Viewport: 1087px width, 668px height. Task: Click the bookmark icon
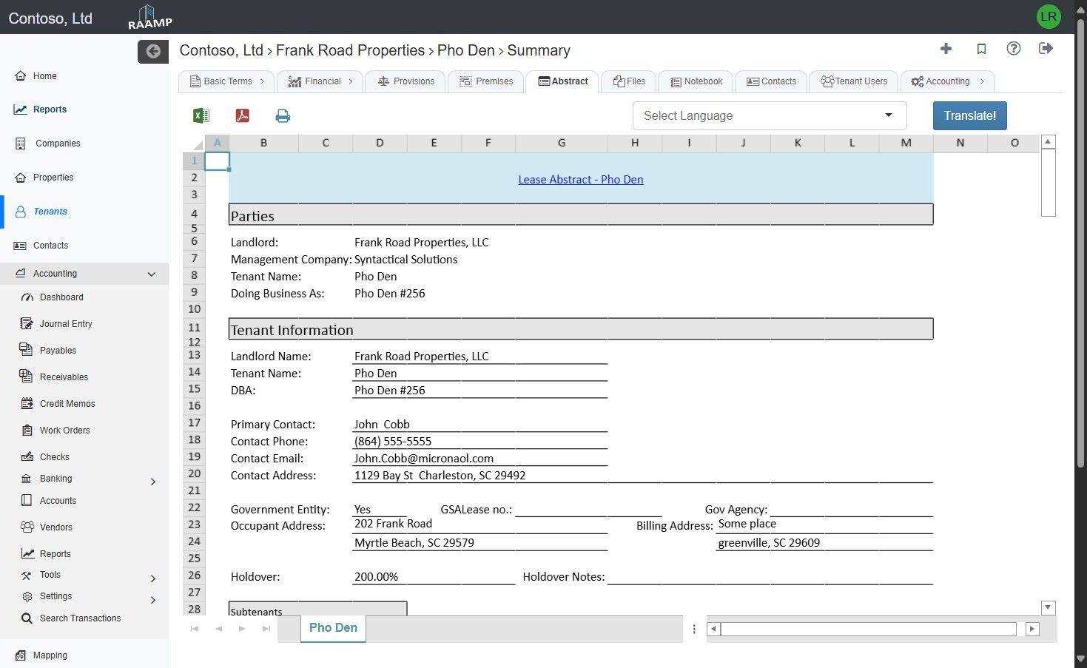[981, 49]
